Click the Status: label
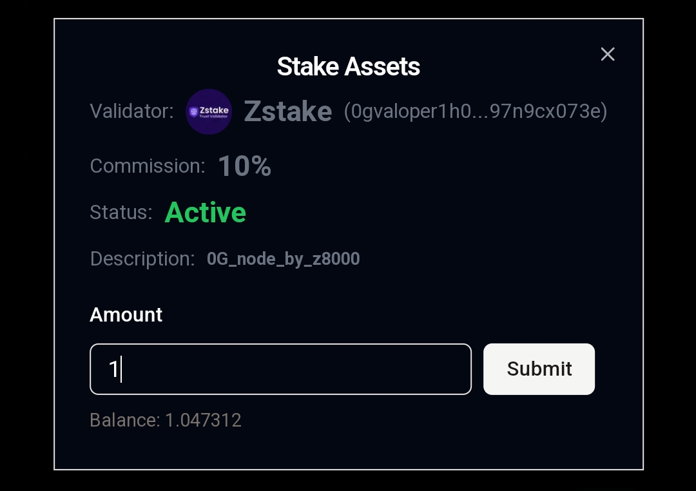This screenshot has width=696, height=491. (x=121, y=212)
